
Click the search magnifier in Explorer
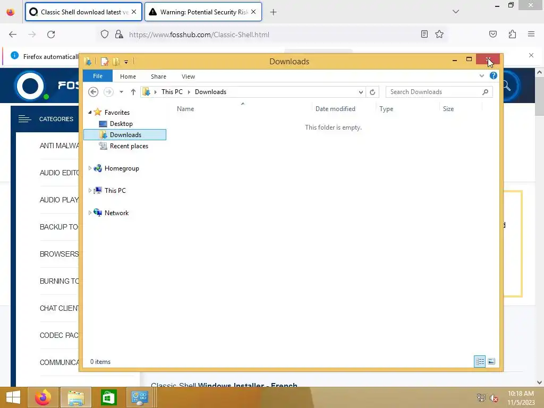[486, 92]
